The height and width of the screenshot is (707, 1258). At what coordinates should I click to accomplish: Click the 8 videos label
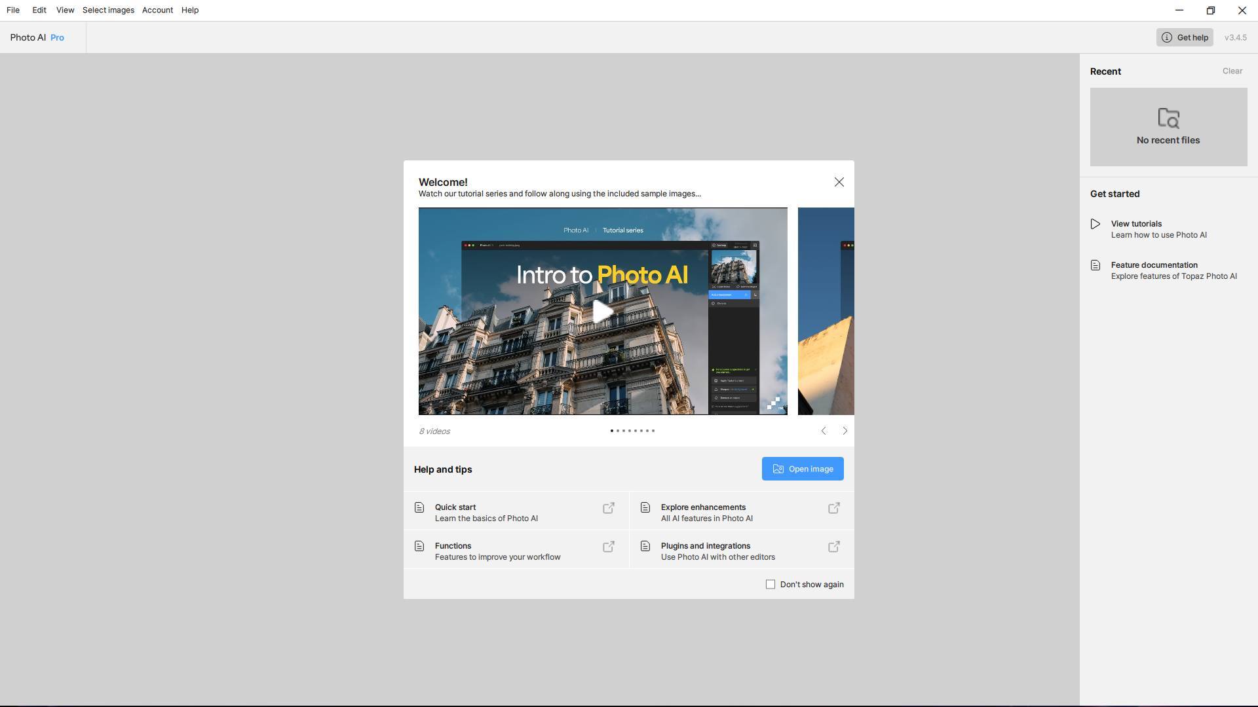click(434, 431)
